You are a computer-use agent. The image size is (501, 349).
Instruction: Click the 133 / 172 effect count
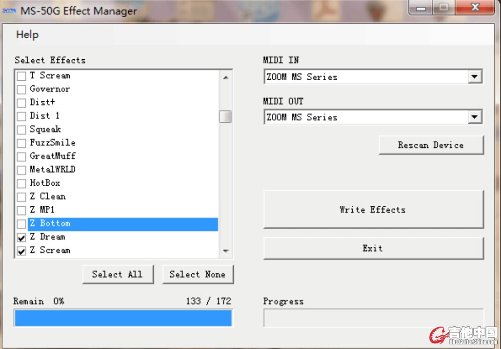click(x=208, y=301)
